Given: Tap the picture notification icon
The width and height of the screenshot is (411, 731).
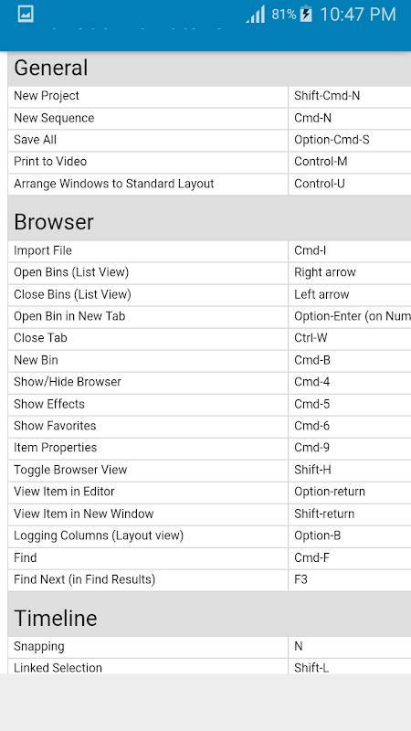Looking at the screenshot, I should point(26,14).
